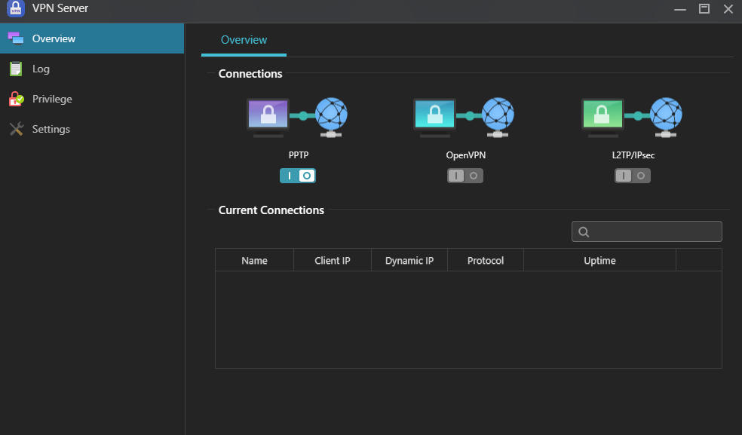Click the Log notepad icon
This screenshot has width=742, height=435.
tap(16, 69)
